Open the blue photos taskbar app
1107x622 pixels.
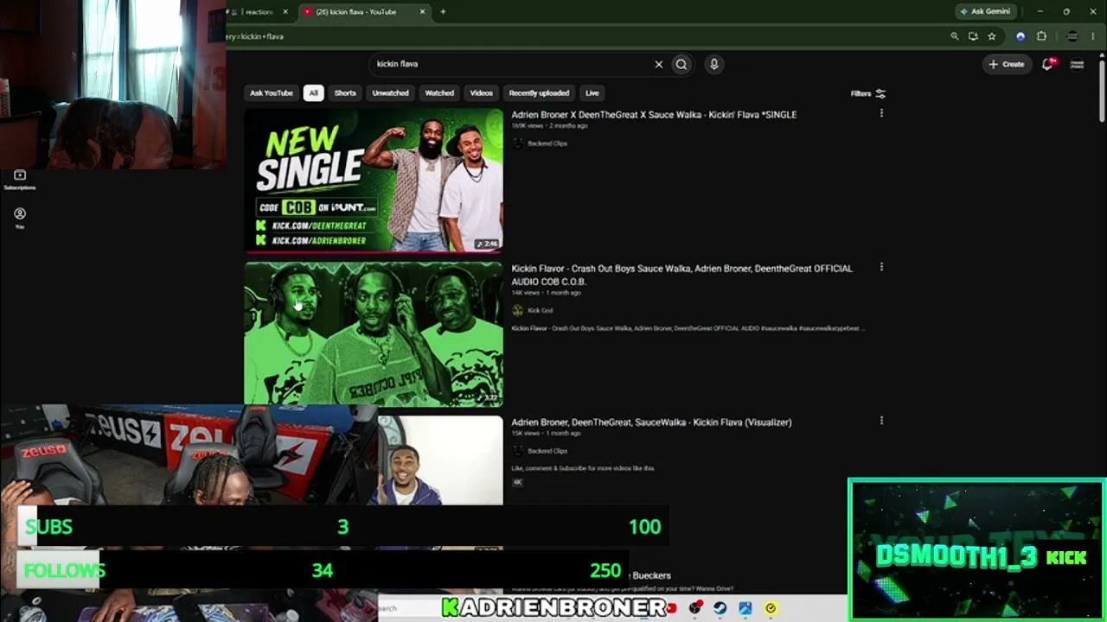pyautogui.click(x=745, y=608)
